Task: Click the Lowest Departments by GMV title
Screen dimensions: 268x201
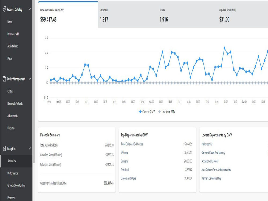Action: coord(217,135)
